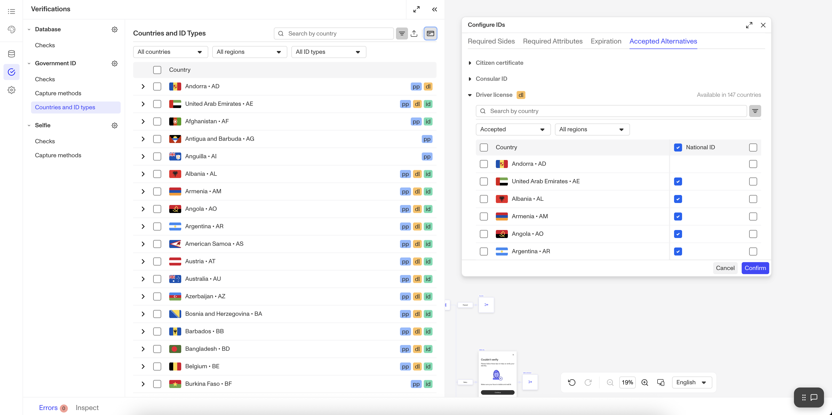Image resolution: width=832 pixels, height=415 pixels.
Task: Open Government ID settings gear
Action: [x=115, y=63]
